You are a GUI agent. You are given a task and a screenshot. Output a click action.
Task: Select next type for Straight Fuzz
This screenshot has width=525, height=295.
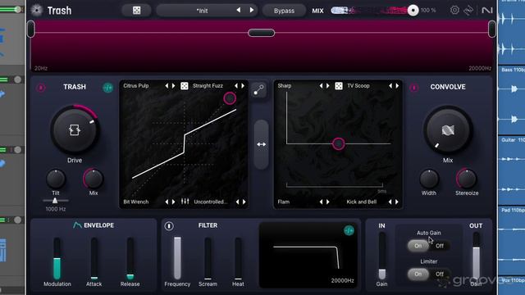coord(243,85)
